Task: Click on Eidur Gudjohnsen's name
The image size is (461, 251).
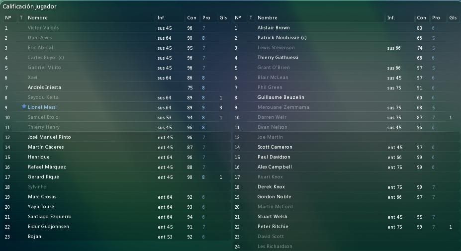Action: click(48, 227)
